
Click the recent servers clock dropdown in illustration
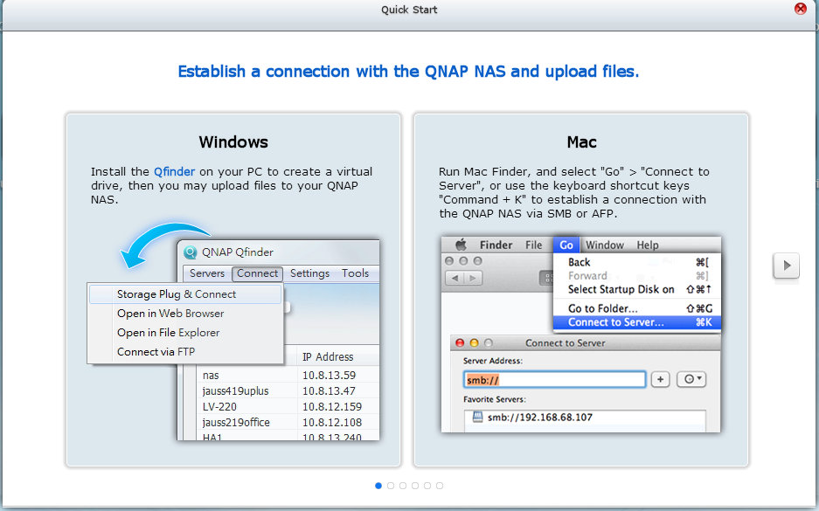point(691,379)
